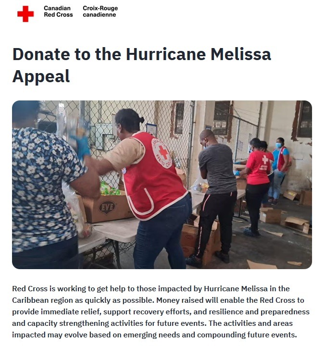The image size is (325, 347).
Task: Click the words 'Money raised' in the paragraph
Action: 179,300
